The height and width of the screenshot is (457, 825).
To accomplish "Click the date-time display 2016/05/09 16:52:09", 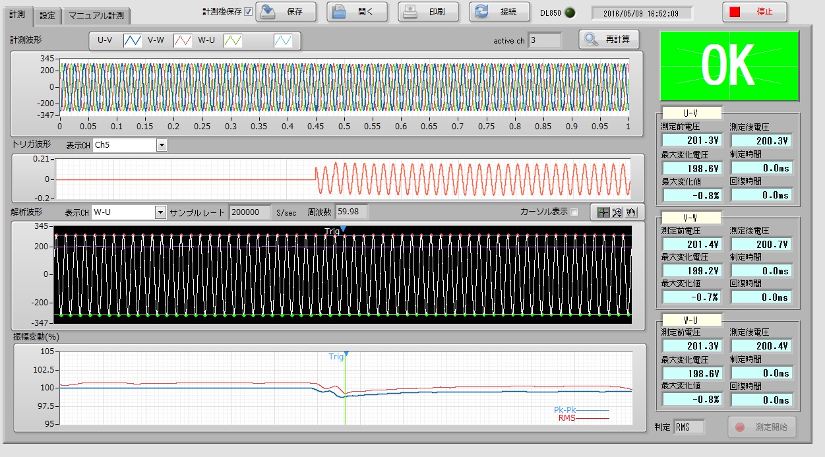I will (642, 13).
